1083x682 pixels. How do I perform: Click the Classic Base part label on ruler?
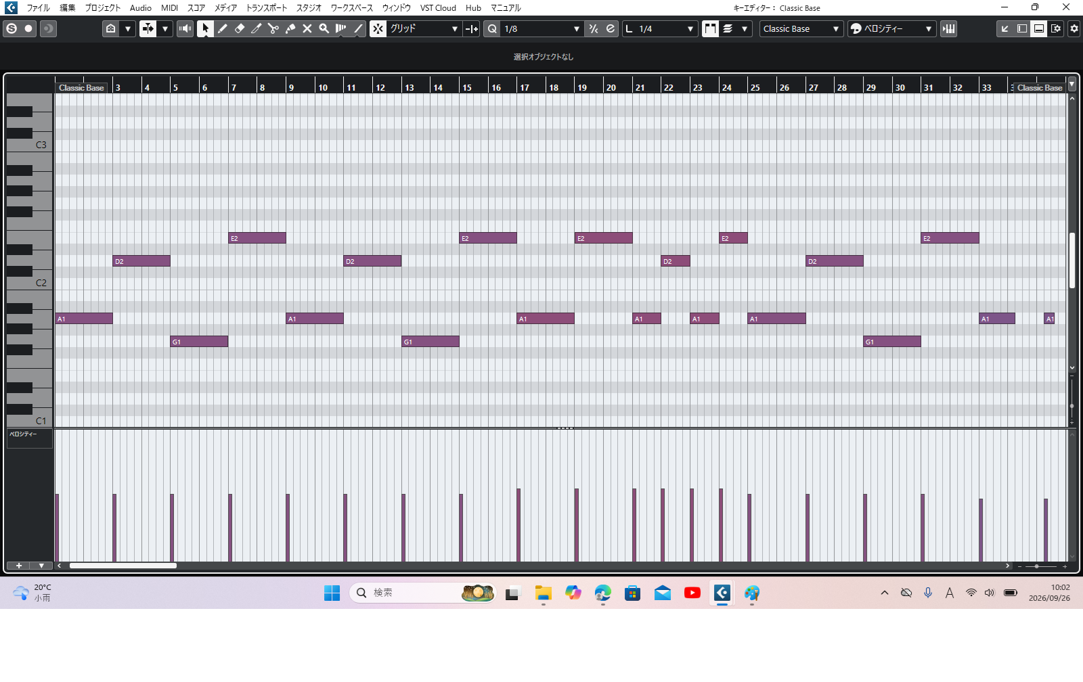[x=82, y=87]
